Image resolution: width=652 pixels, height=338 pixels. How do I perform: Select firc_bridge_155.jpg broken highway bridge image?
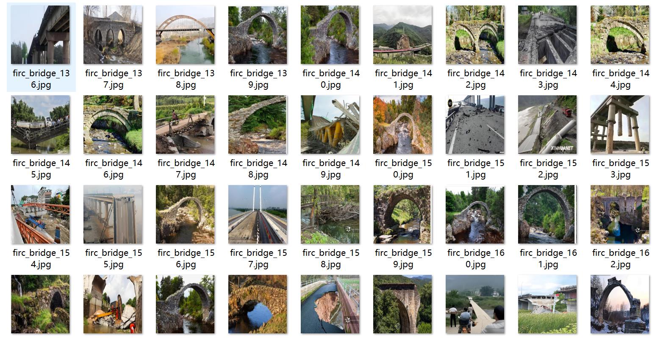click(113, 214)
